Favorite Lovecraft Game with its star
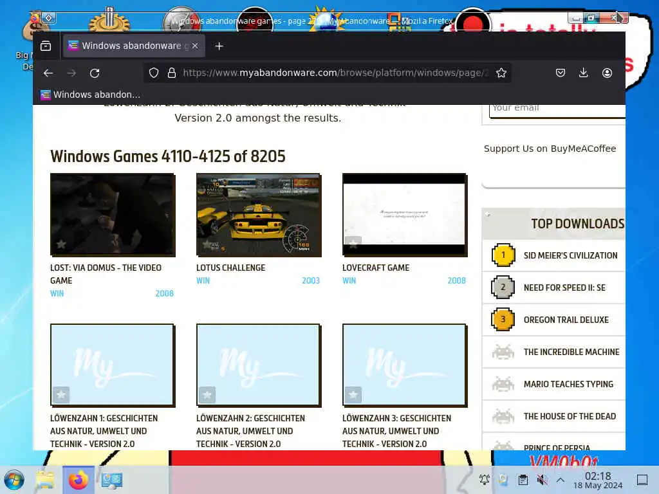The height and width of the screenshot is (494, 659). click(353, 244)
